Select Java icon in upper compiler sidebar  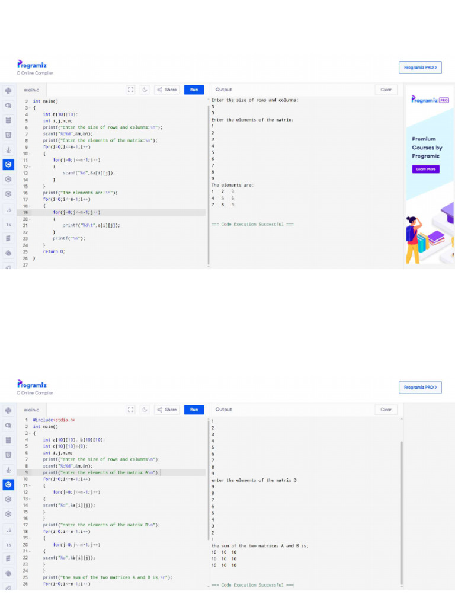coord(8,150)
